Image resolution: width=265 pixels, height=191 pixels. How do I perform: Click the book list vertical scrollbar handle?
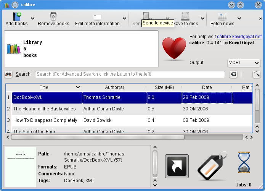(257, 100)
